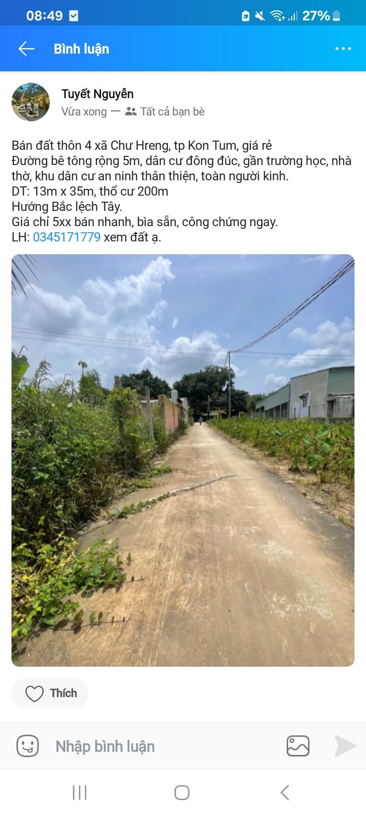Open the Tuyết Nguyễn profile name
This screenshot has width=366, height=815.
[98, 94]
